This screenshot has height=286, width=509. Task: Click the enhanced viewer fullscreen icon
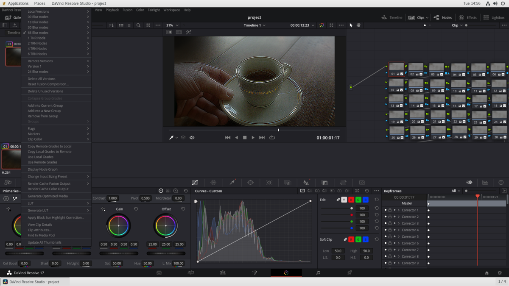331,25
